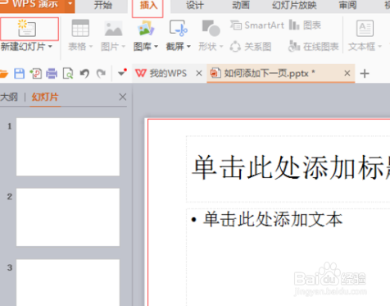Image resolution: width=390 pixels, height=306 pixels.
Task: Select slide 1 thumbnail
Action: [x=68, y=147]
